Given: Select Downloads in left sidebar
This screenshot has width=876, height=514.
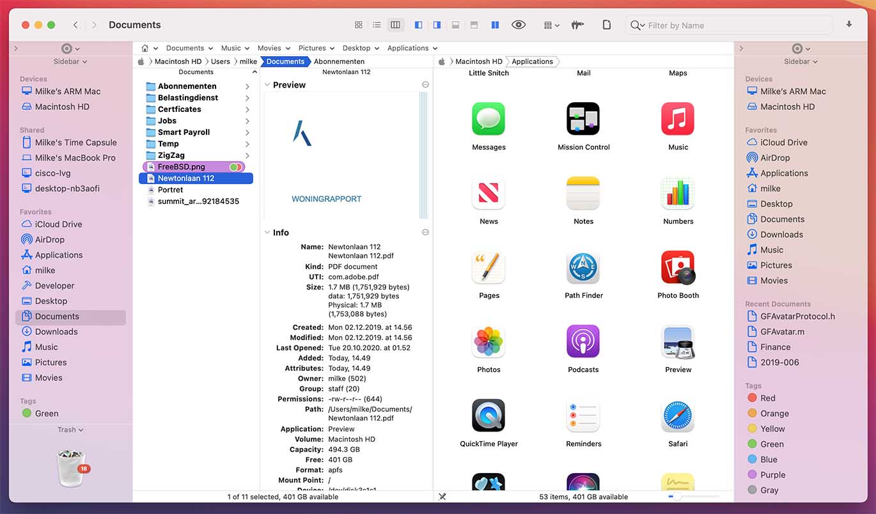Looking at the screenshot, I should 56,332.
